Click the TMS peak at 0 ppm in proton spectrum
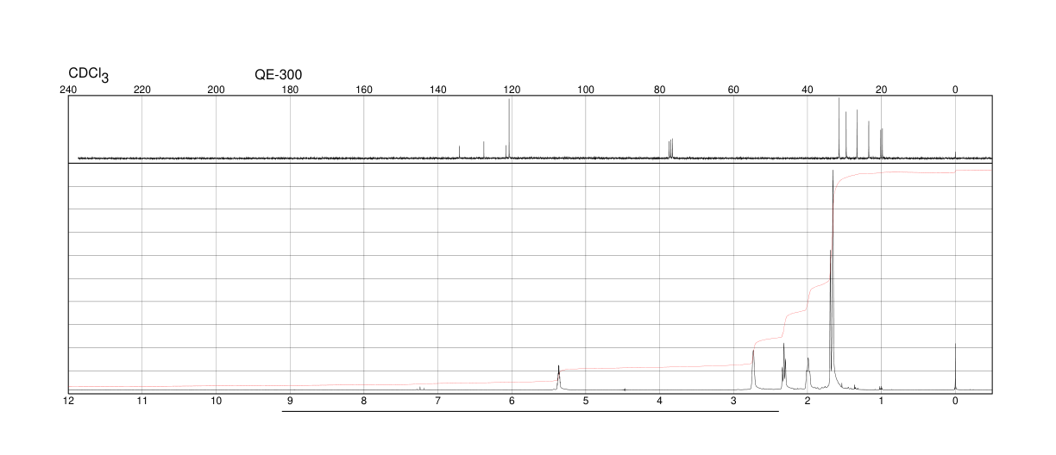The image size is (1056, 455). 955,366
